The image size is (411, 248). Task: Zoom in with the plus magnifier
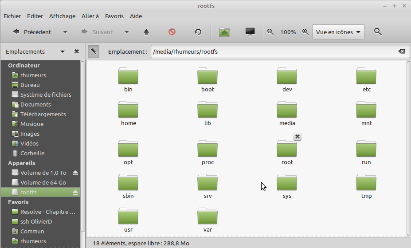click(x=305, y=32)
